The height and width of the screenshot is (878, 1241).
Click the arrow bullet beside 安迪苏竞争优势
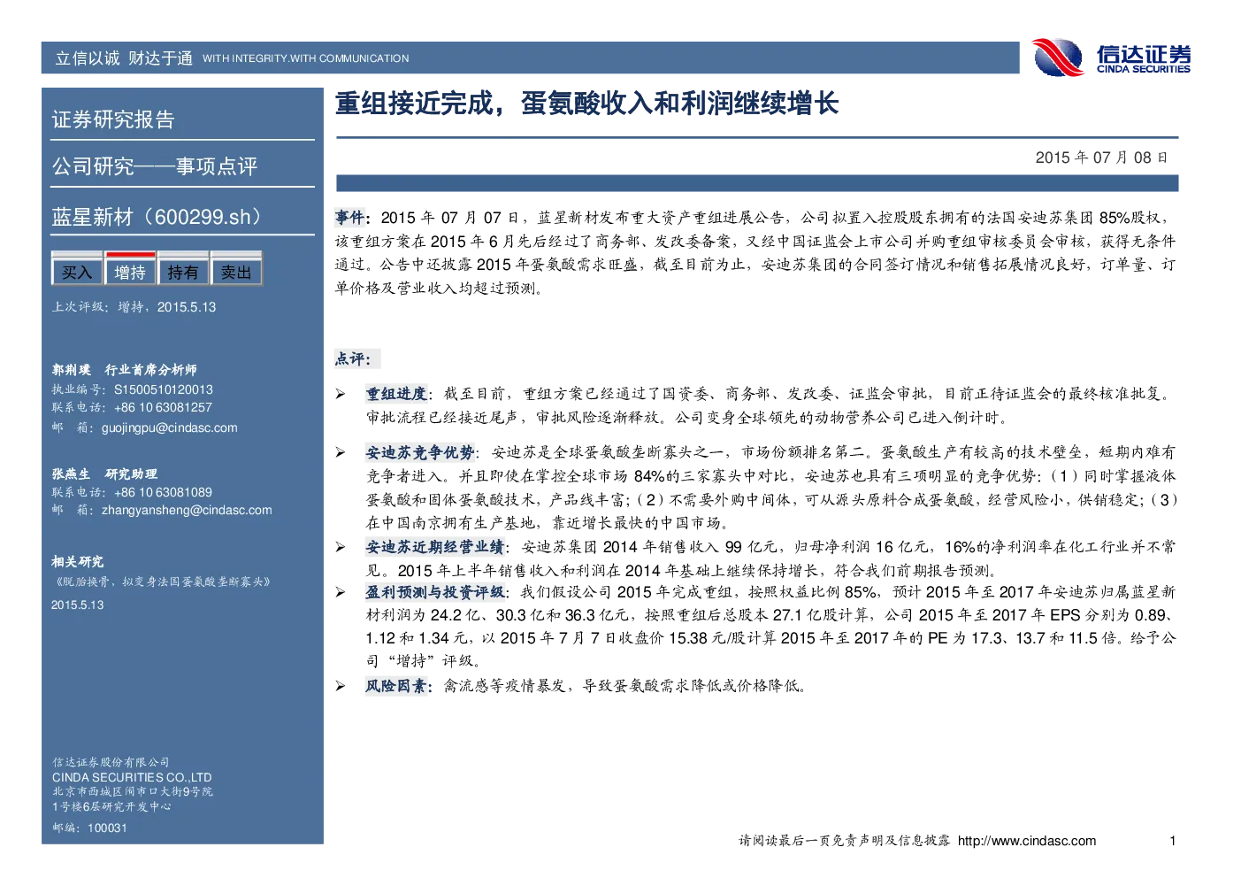pyautogui.click(x=341, y=452)
